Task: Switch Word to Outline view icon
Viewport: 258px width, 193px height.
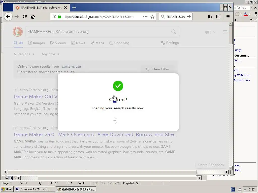Action: pos(15,178)
